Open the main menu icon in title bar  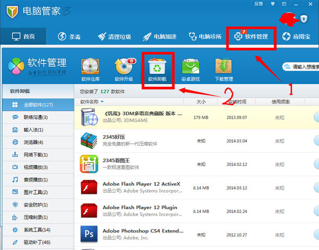point(284,4)
